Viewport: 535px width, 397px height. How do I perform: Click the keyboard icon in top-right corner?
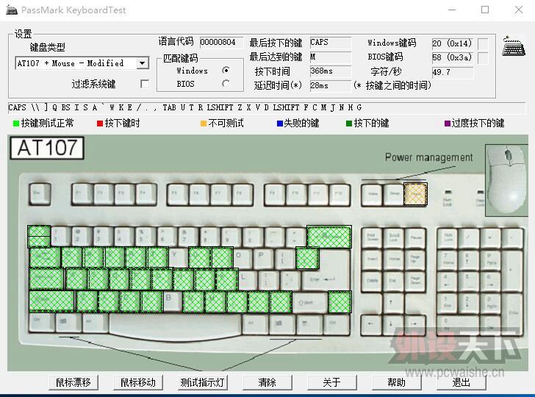(x=513, y=46)
